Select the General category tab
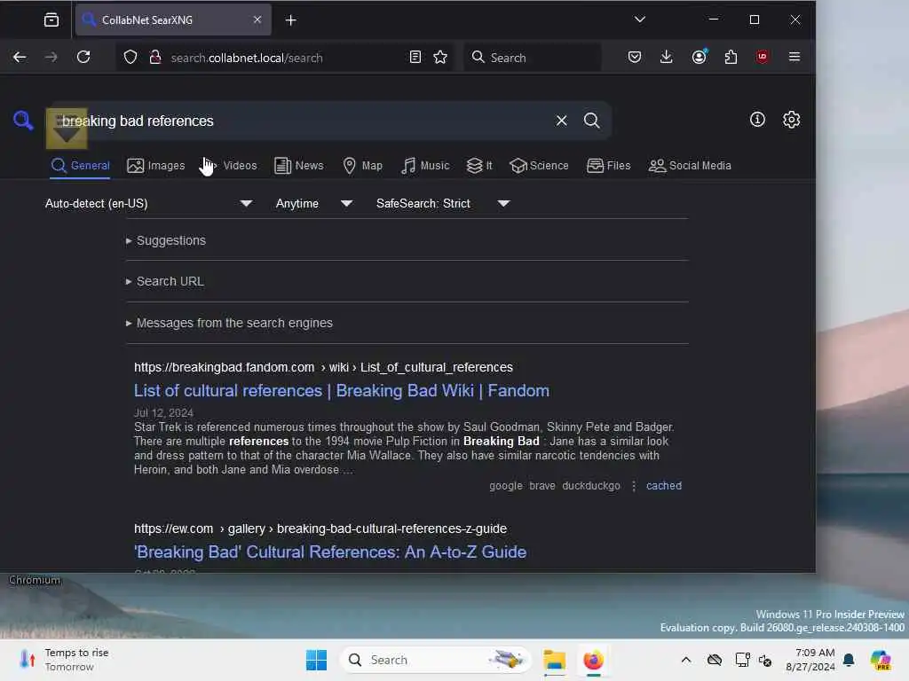This screenshot has width=909, height=681. coord(80,166)
